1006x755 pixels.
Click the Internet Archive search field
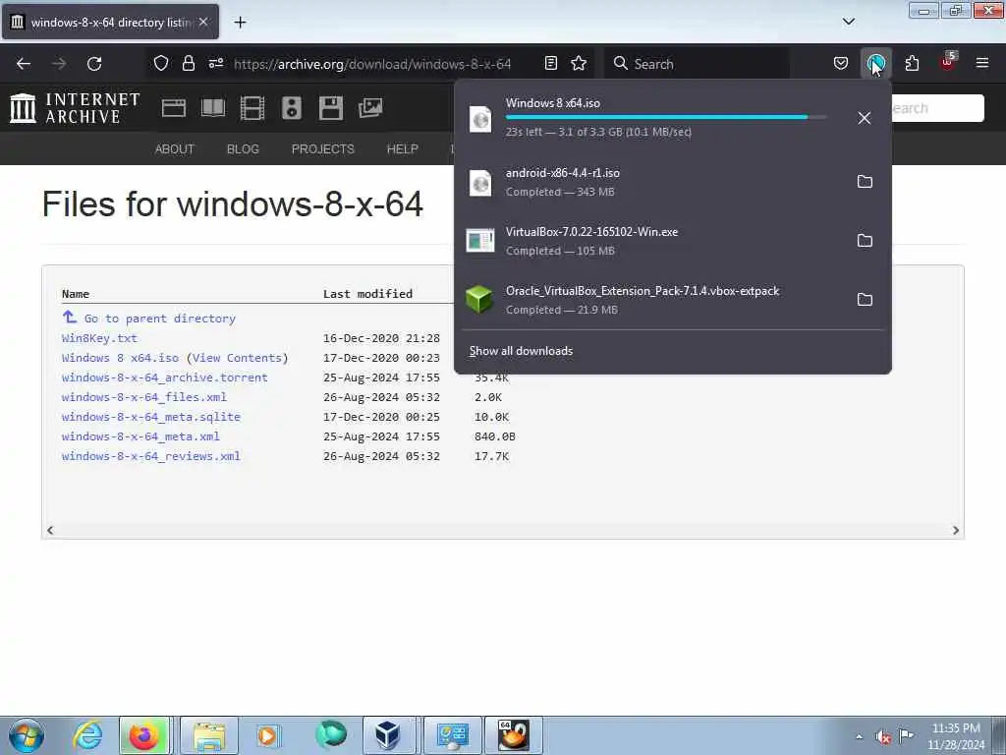point(938,108)
